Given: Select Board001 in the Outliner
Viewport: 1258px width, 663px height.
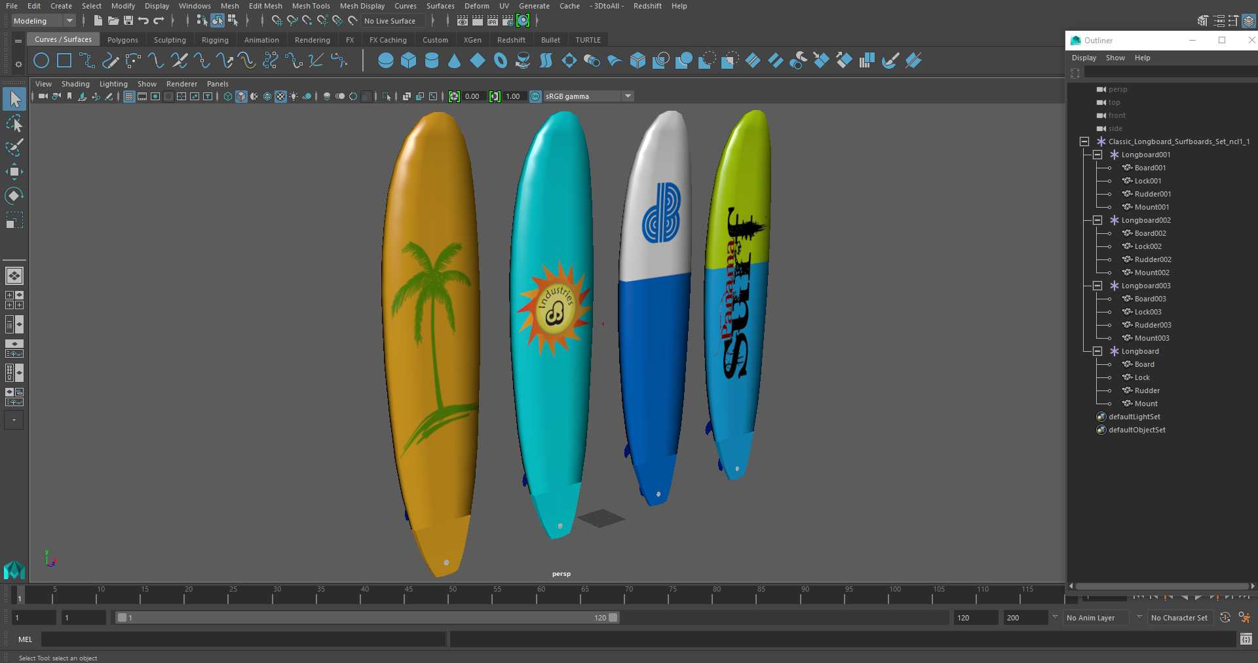Looking at the screenshot, I should tap(1150, 168).
